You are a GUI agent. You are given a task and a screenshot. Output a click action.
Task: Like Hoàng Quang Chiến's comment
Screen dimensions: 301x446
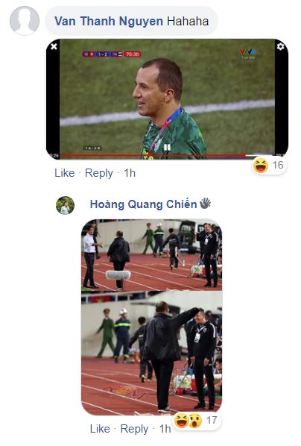click(x=100, y=429)
